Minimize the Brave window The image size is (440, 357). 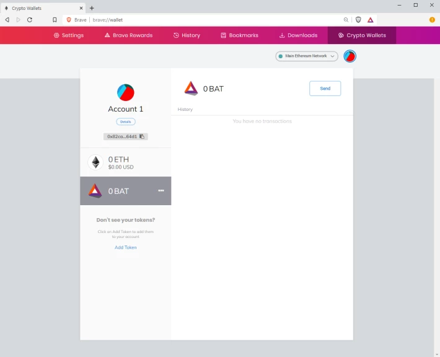coord(399,5)
